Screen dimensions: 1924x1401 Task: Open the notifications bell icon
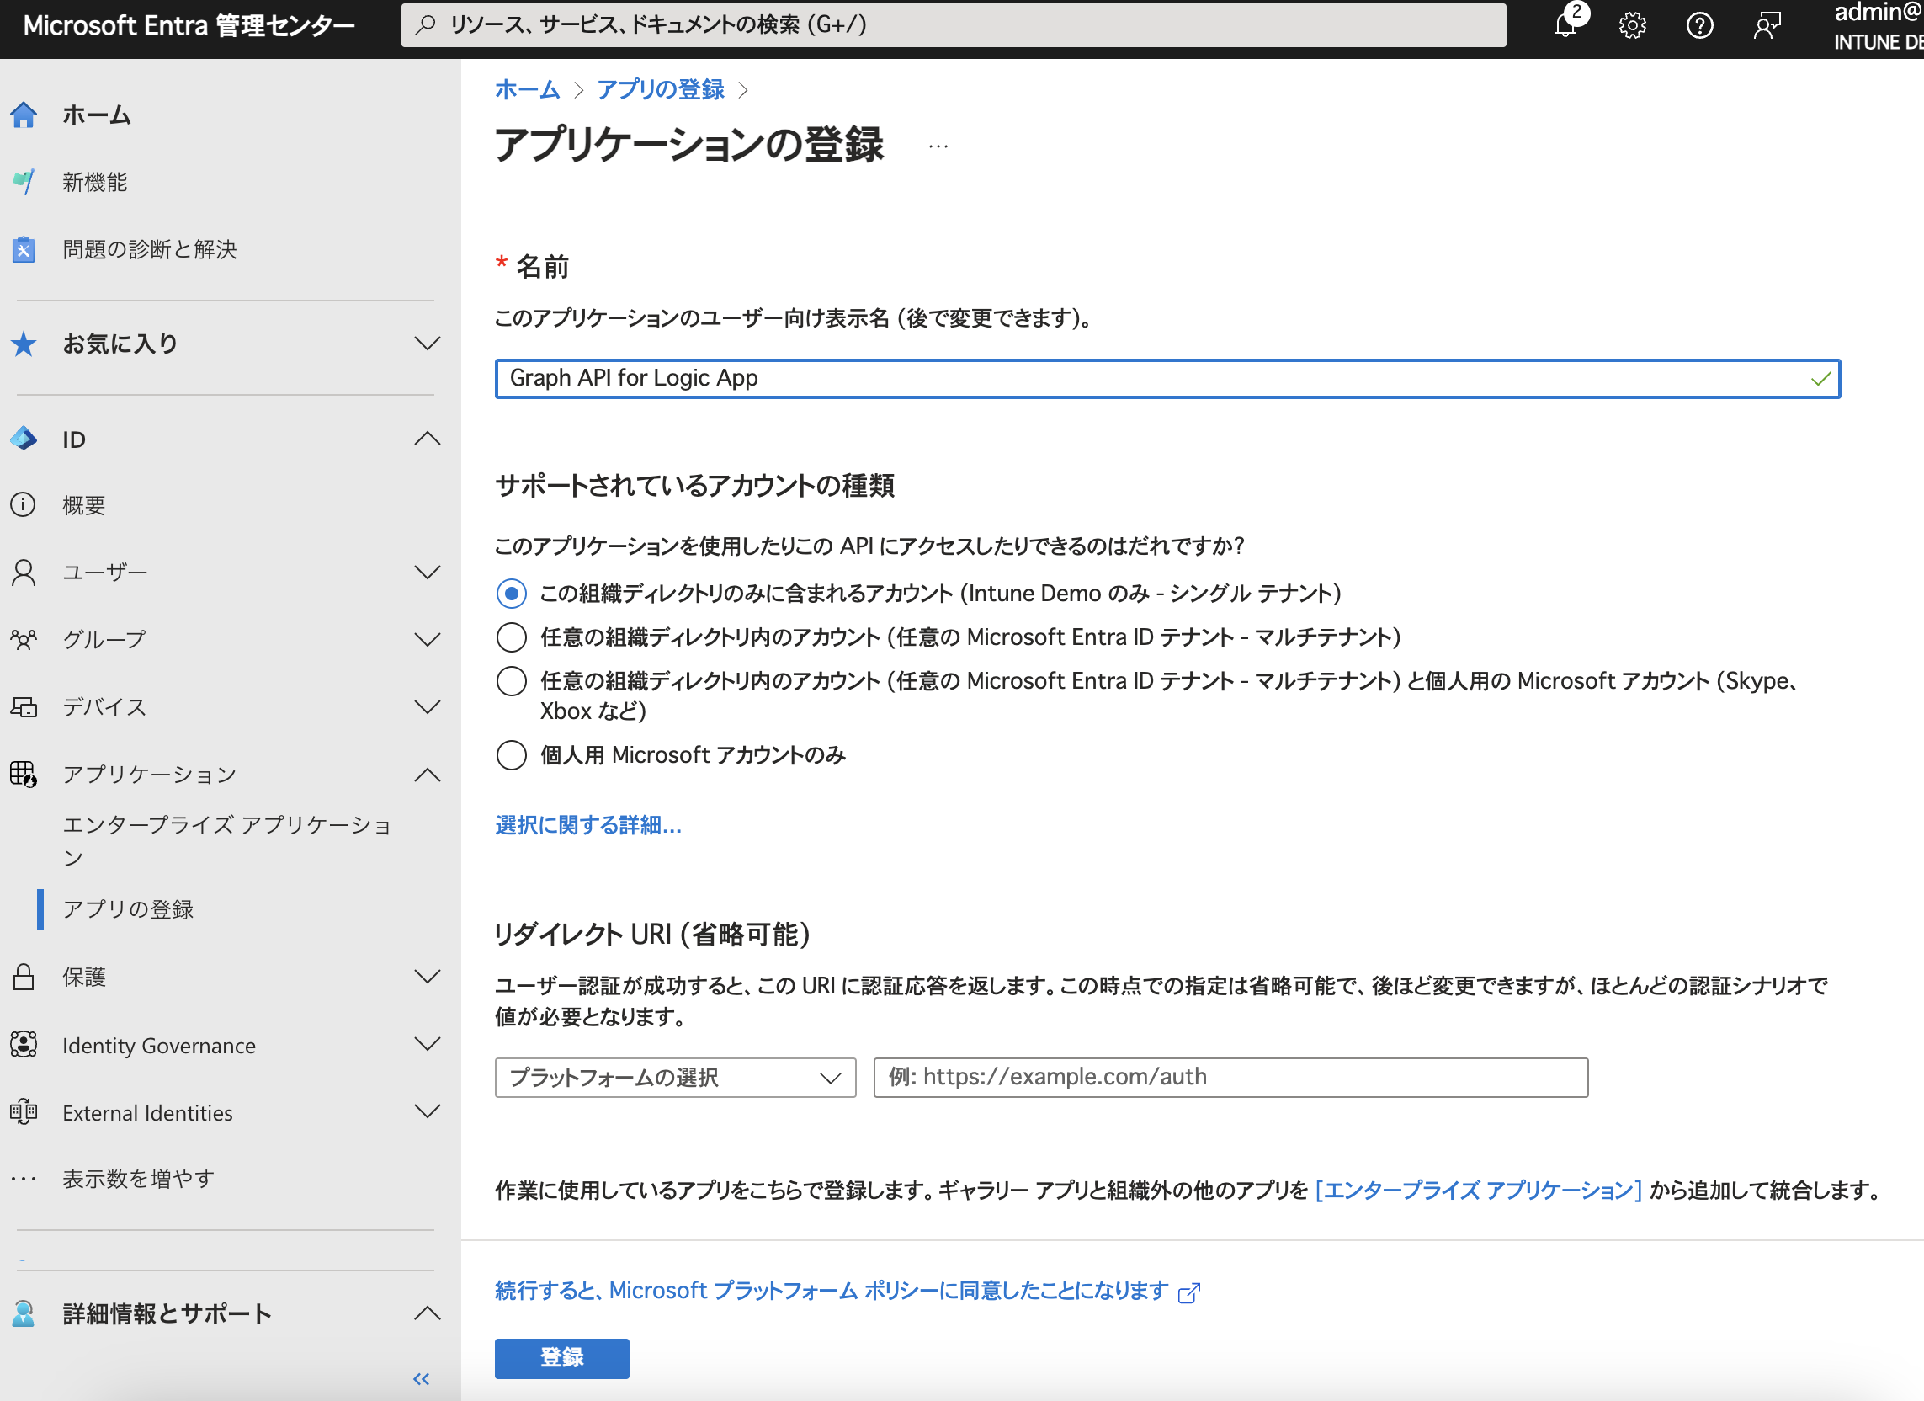1566,25
